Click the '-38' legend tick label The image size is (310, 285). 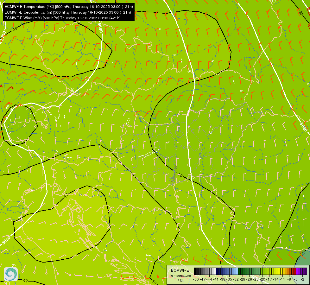223,279
